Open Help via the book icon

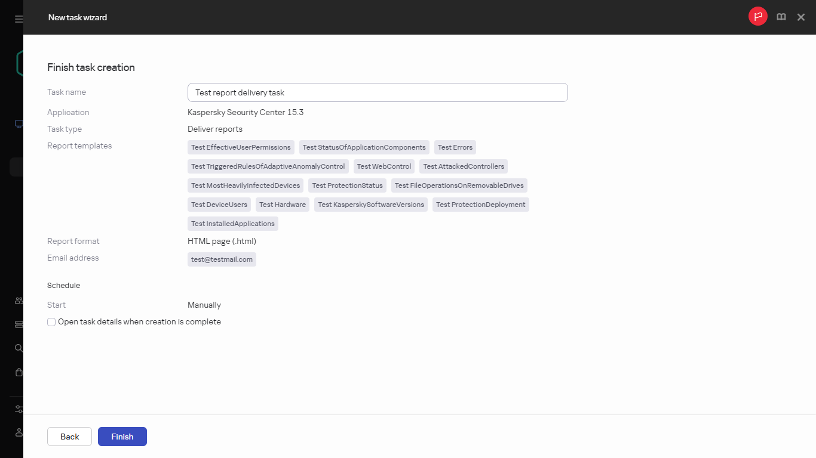pyautogui.click(x=781, y=17)
